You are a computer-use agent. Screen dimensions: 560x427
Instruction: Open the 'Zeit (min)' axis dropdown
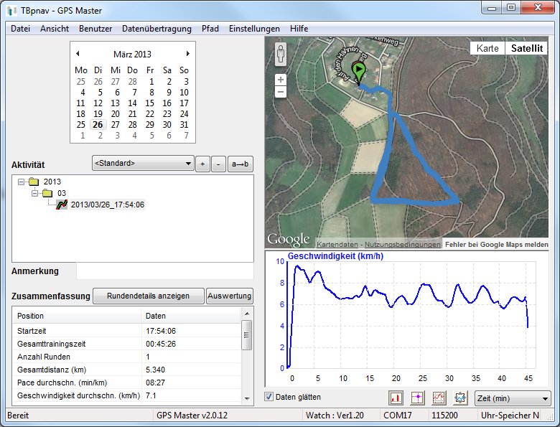coord(513,398)
